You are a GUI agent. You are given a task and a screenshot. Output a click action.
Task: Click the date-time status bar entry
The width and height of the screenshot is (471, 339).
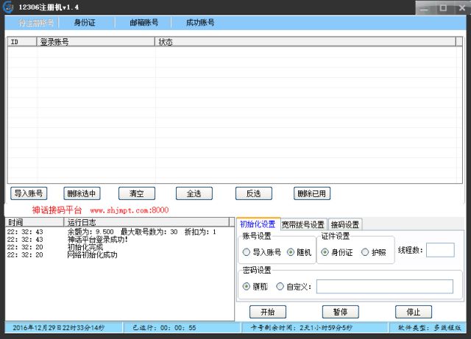(59, 327)
